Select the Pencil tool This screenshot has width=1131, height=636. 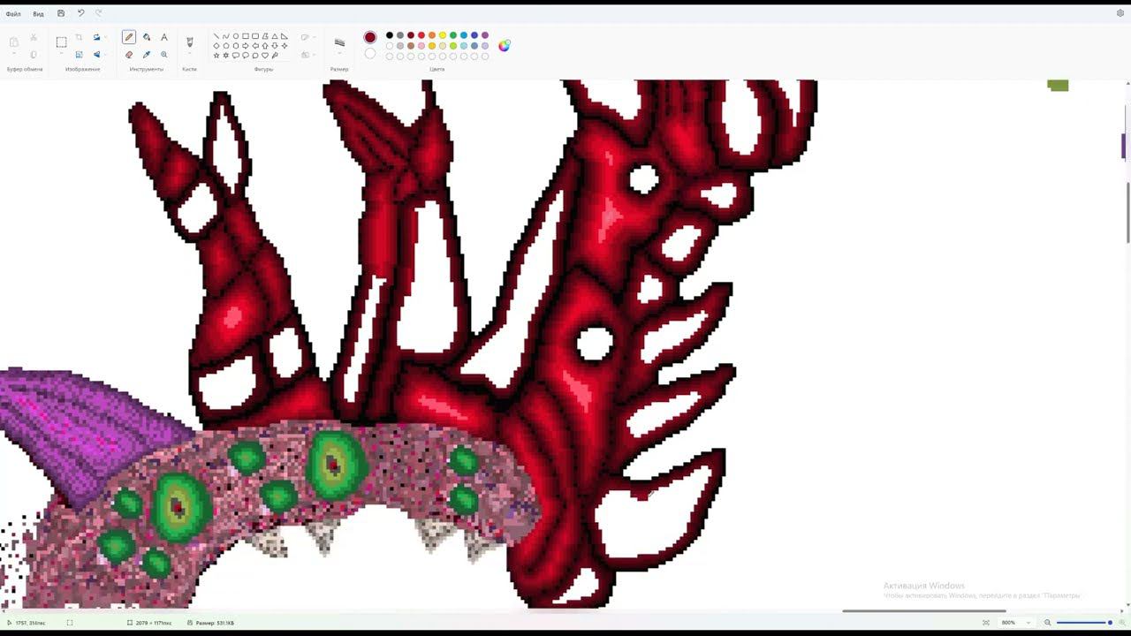point(129,37)
